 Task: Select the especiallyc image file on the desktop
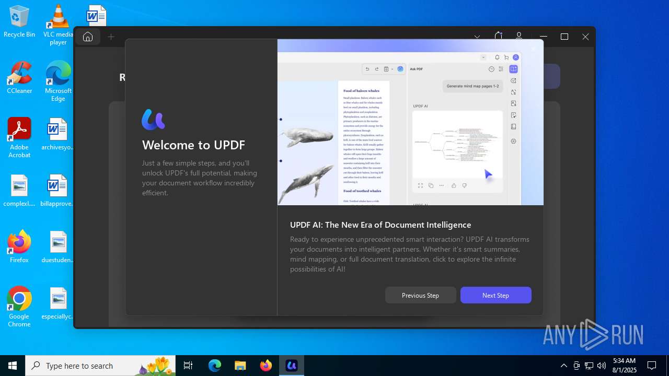coord(58,303)
